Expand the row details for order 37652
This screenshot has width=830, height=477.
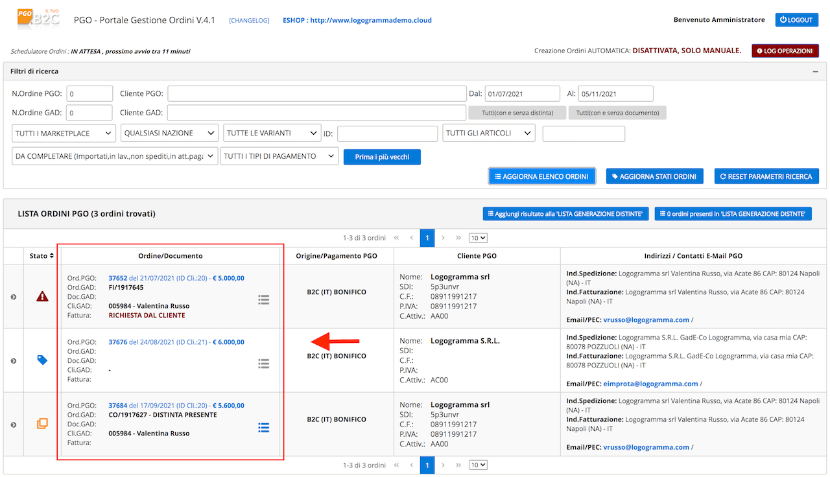(x=13, y=297)
